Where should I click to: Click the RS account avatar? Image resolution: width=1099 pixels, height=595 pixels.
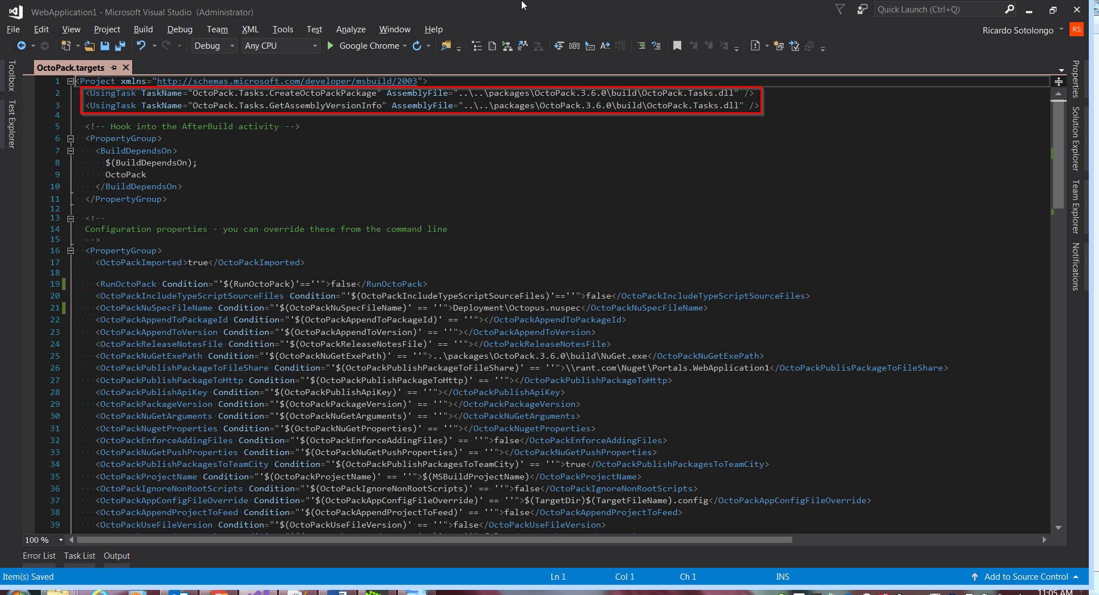pos(1076,29)
